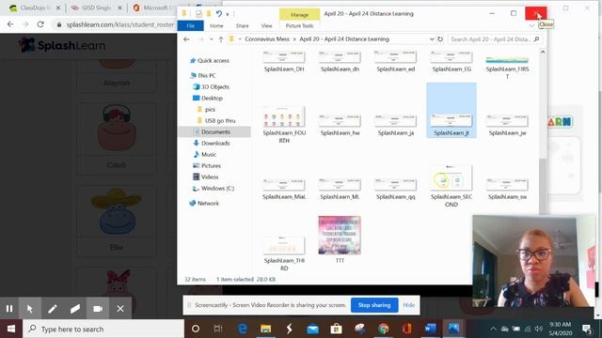This screenshot has height=338, width=602.
Task: Select the SplashLearn_FOURTH file
Action: click(x=284, y=125)
